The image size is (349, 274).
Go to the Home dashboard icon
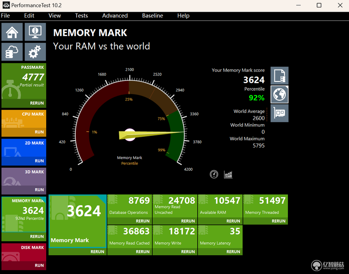(12, 32)
